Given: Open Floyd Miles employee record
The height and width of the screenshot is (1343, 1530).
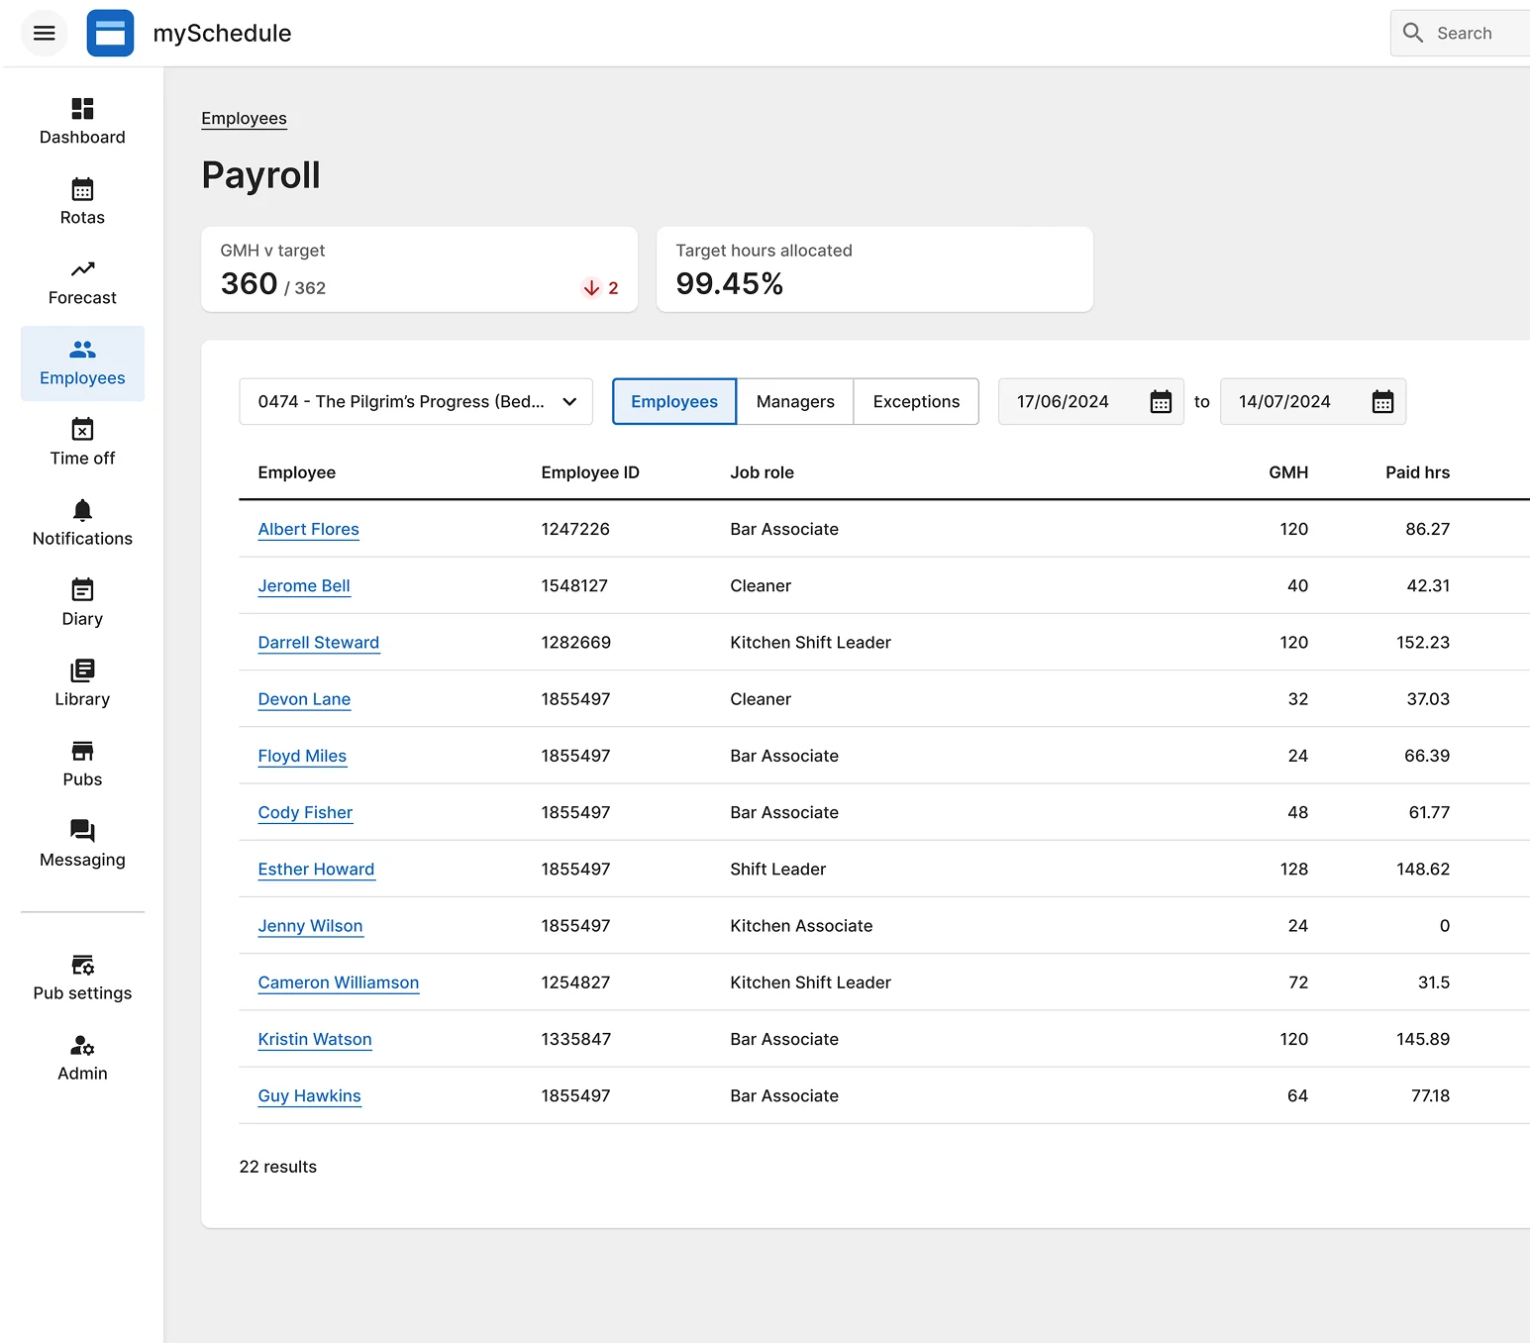Looking at the screenshot, I should point(302,756).
